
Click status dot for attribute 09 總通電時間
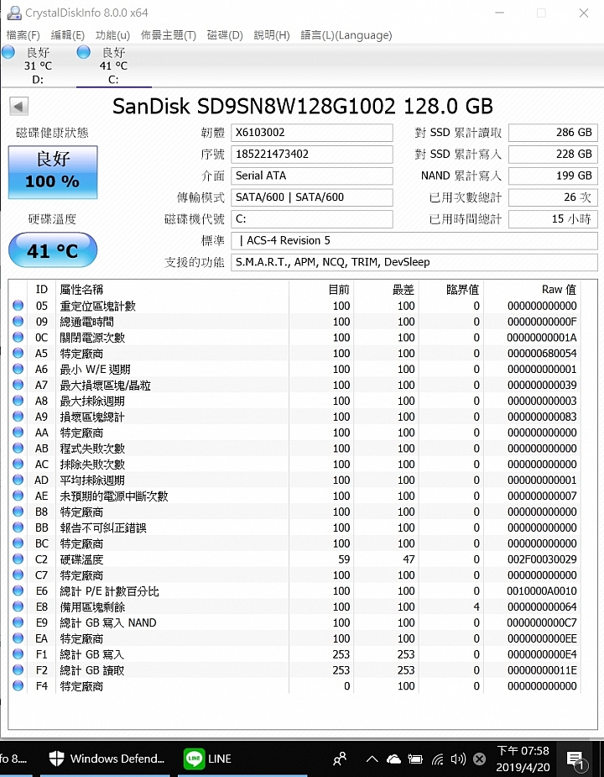coord(18,321)
